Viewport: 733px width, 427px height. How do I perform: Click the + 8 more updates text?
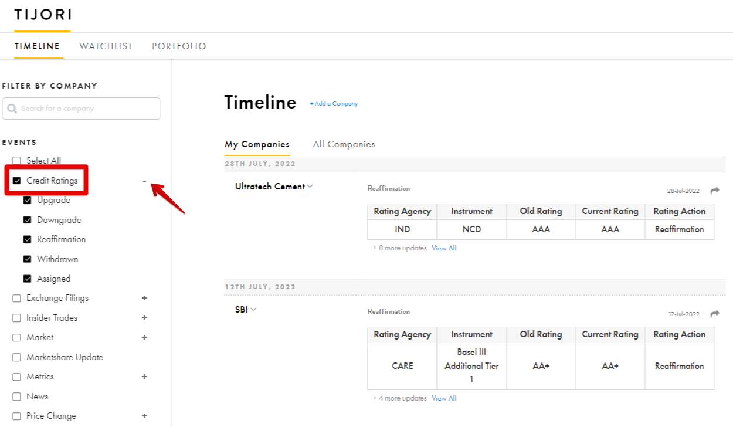pyautogui.click(x=400, y=248)
